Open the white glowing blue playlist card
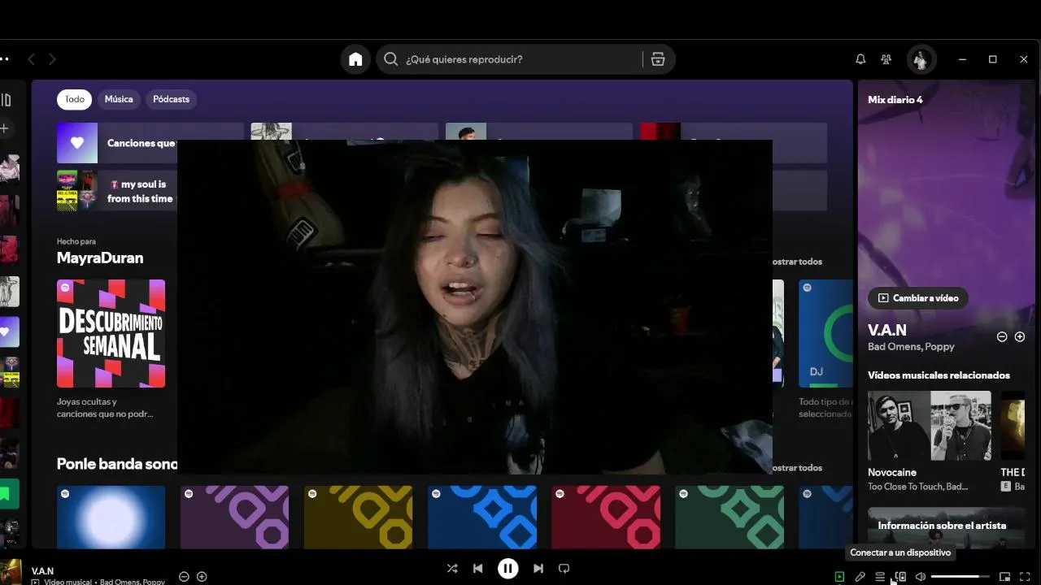 (x=111, y=518)
